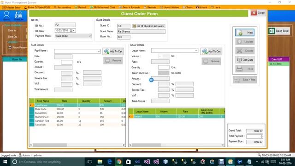Viewport: 295px width, 166px height.
Task: Open Microsoft Edge from the taskbar
Action: [x=110, y=162]
